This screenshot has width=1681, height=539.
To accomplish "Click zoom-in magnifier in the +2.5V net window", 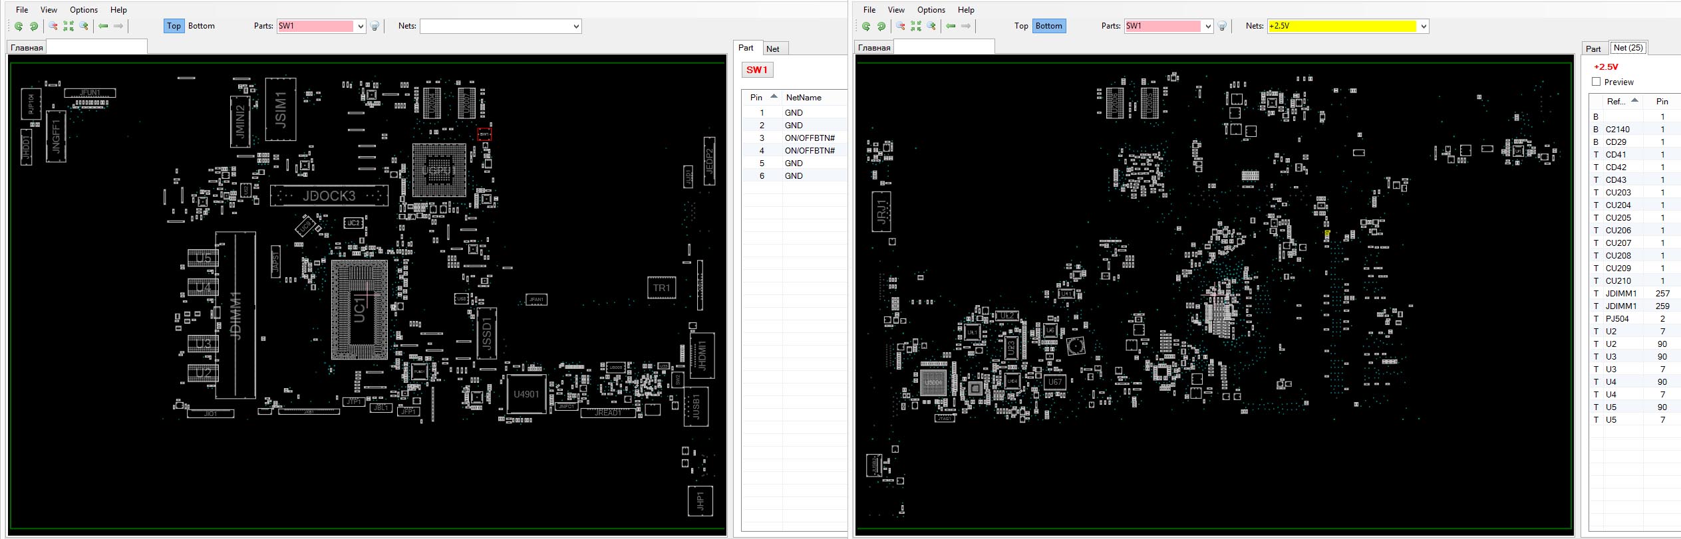I will click(x=931, y=26).
